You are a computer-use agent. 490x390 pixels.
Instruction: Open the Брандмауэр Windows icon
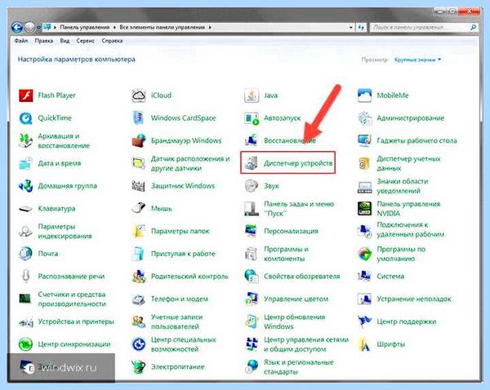[x=139, y=141]
